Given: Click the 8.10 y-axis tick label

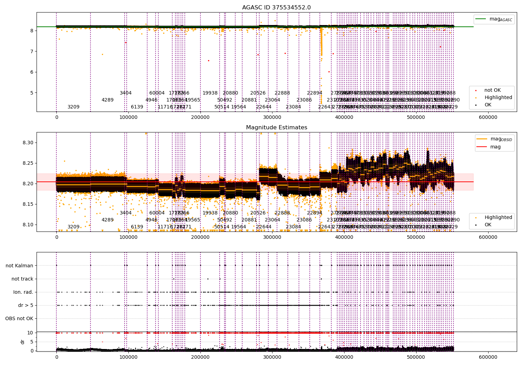Looking at the screenshot, I should tap(28, 225).
